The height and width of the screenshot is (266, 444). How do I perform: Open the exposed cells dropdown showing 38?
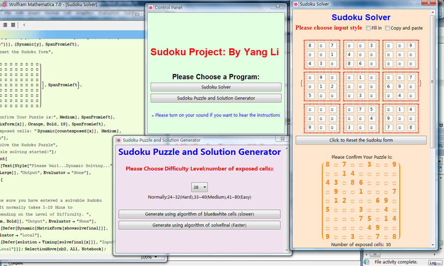point(200,187)
